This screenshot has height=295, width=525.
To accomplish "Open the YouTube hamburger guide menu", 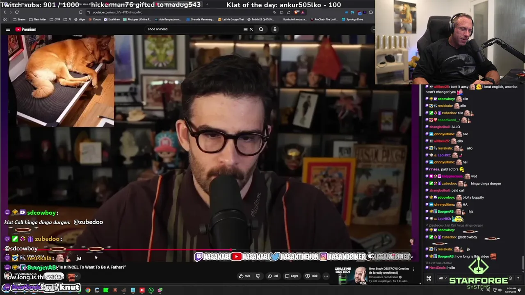I will click(8, 29).
